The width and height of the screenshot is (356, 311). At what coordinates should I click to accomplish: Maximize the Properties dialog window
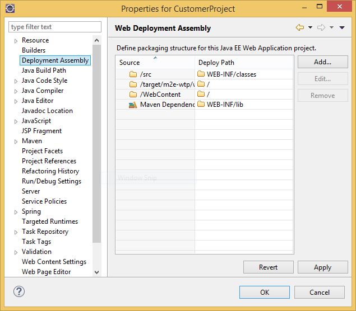320,6
